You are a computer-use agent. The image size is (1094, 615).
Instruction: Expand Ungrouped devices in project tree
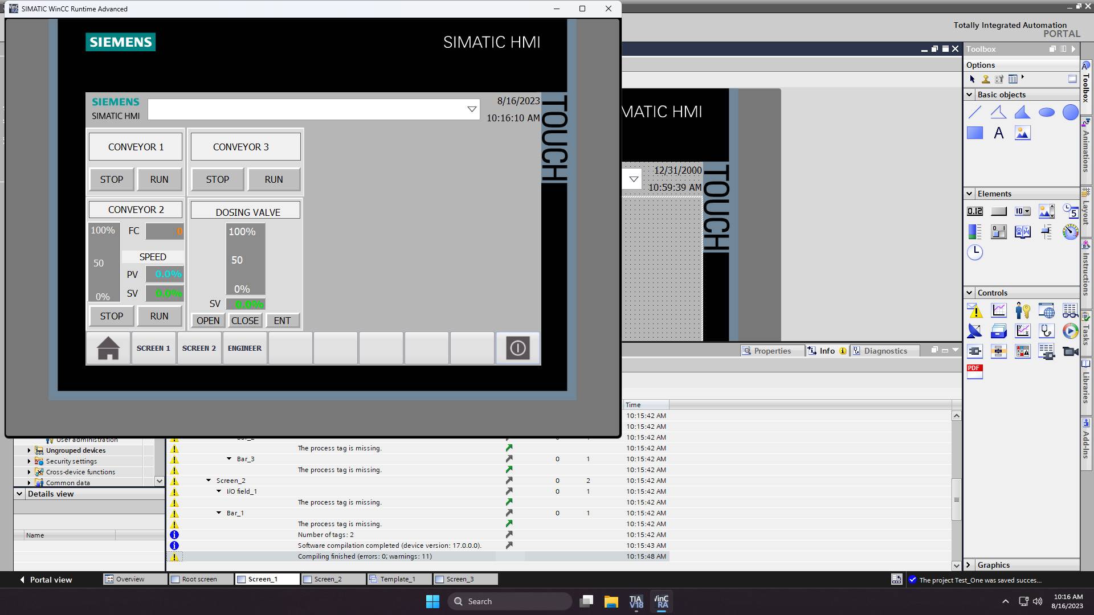click(29, 450)
